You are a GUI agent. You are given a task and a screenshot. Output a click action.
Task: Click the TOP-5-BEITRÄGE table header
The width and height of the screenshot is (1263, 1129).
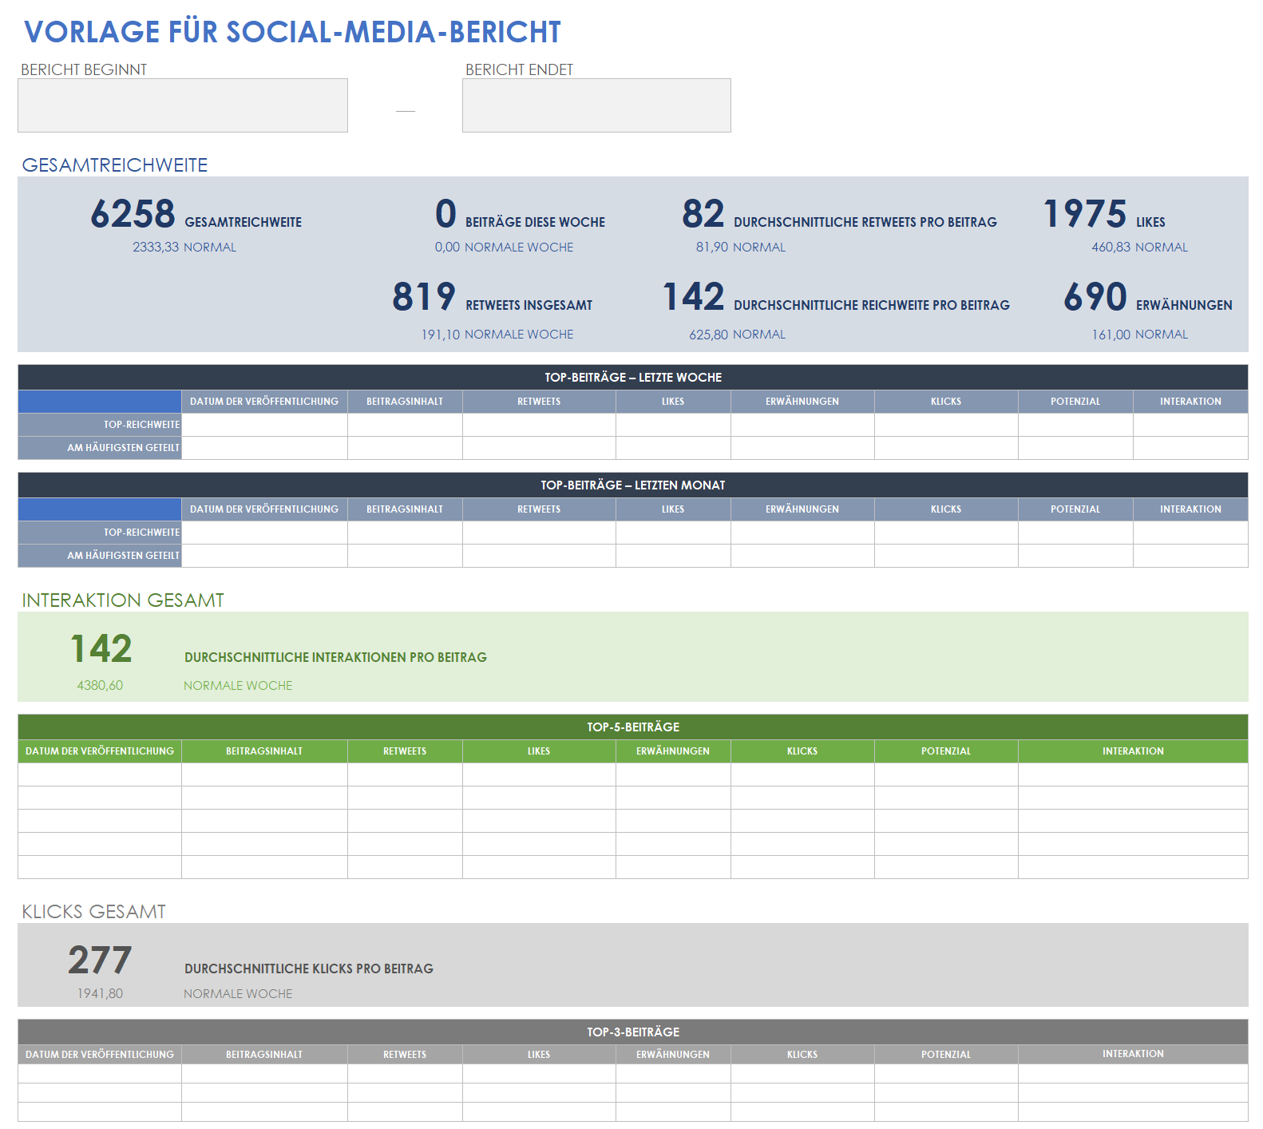[633, 727]
